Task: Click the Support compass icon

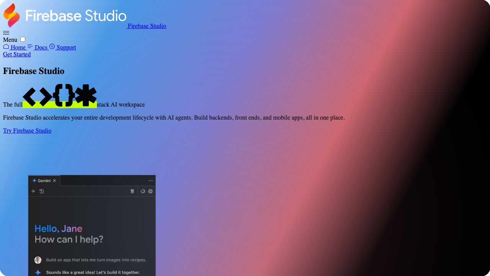Action: point(52,47)
